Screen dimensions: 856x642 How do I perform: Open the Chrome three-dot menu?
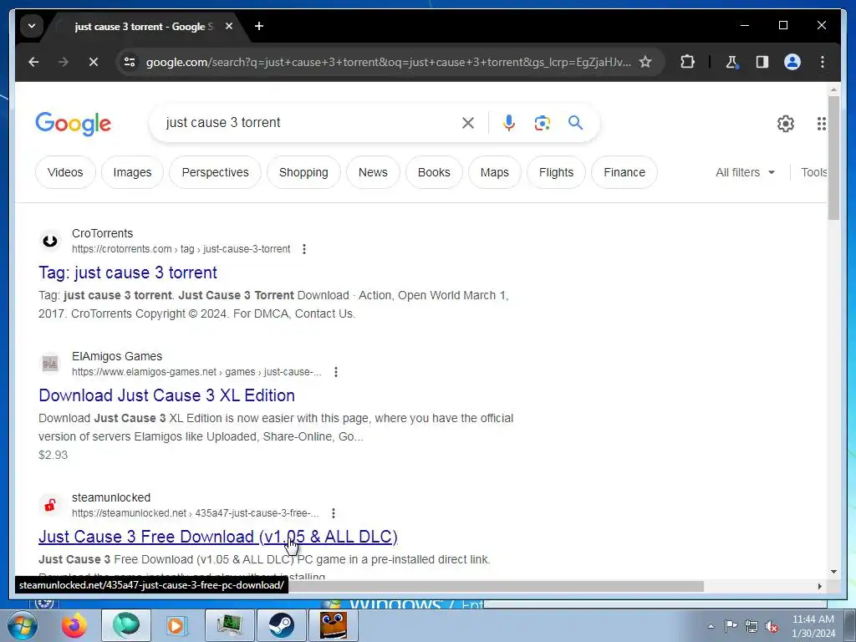(823, 62)
